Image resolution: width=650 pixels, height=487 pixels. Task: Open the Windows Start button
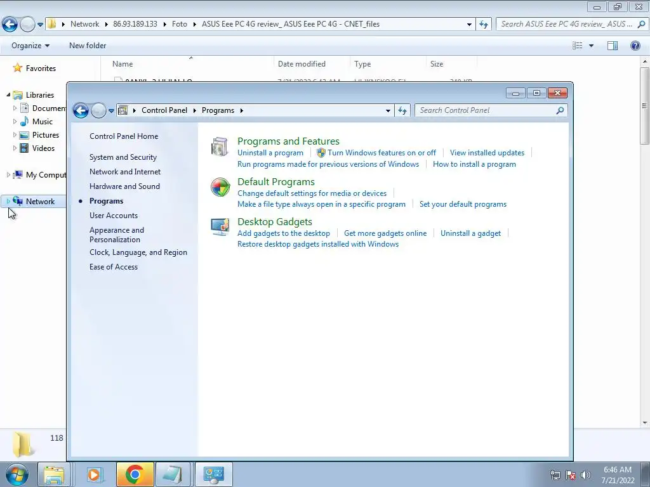pos(17,474)
